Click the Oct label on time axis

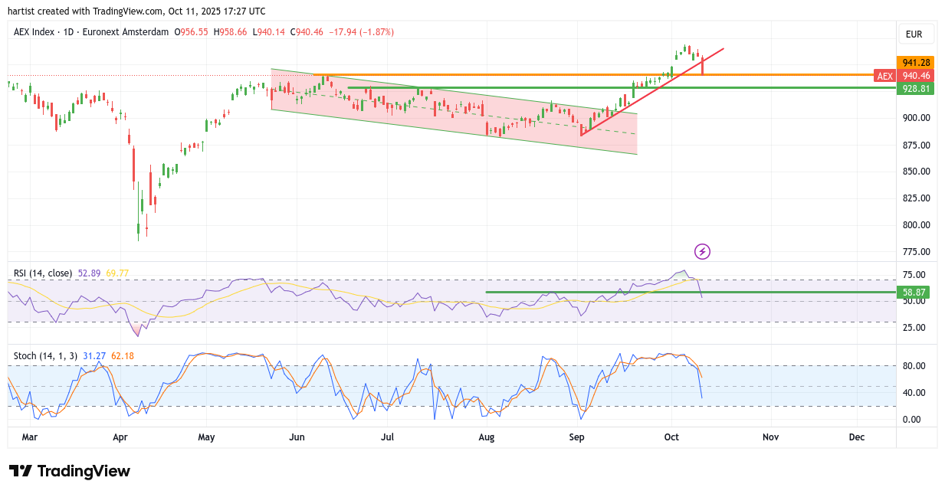tap(671, 437)
